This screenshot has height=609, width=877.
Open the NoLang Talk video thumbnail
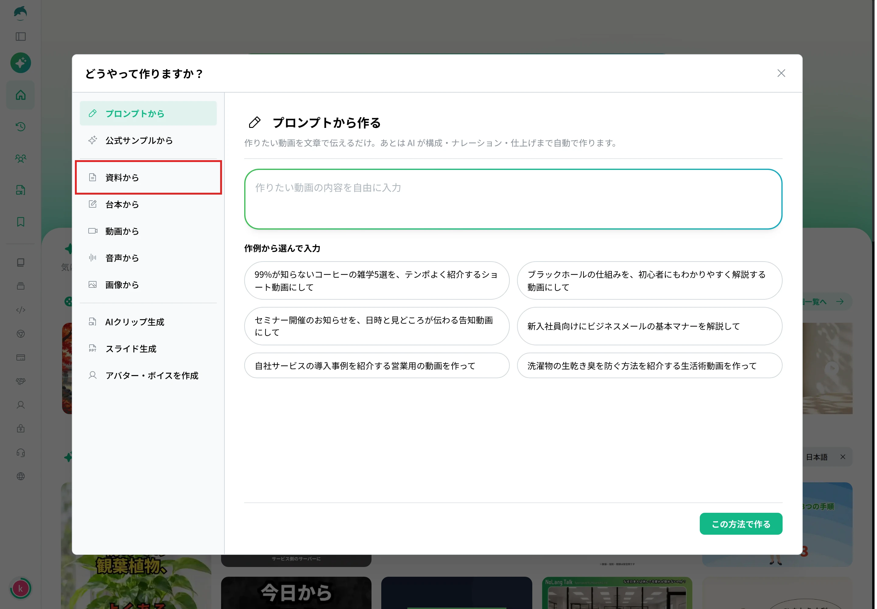(x=617, y=593)
